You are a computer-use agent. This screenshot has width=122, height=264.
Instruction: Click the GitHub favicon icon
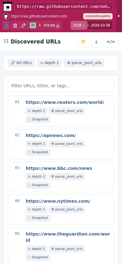pos(6,16)
